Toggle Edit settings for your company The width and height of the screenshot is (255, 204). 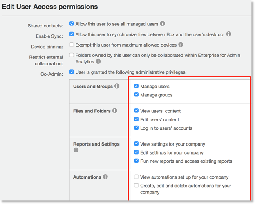pos(136,152)
